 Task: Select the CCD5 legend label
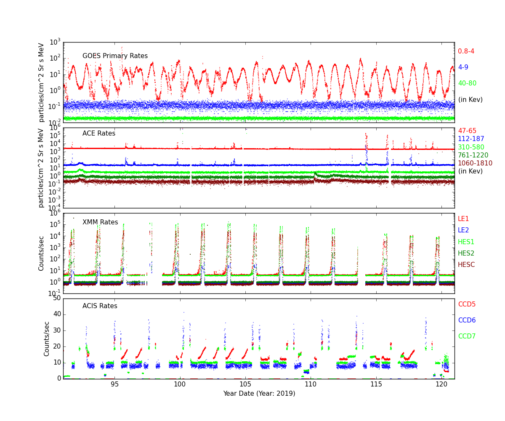click(x=467, y=304)
